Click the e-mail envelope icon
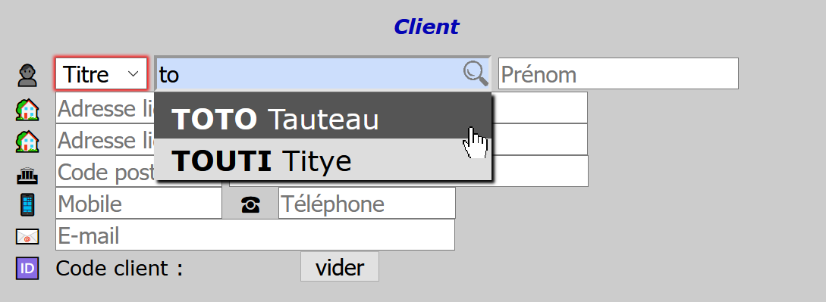The height and width of the screenshot is (302, 826). pyautogui.click(x=27, y=237)
